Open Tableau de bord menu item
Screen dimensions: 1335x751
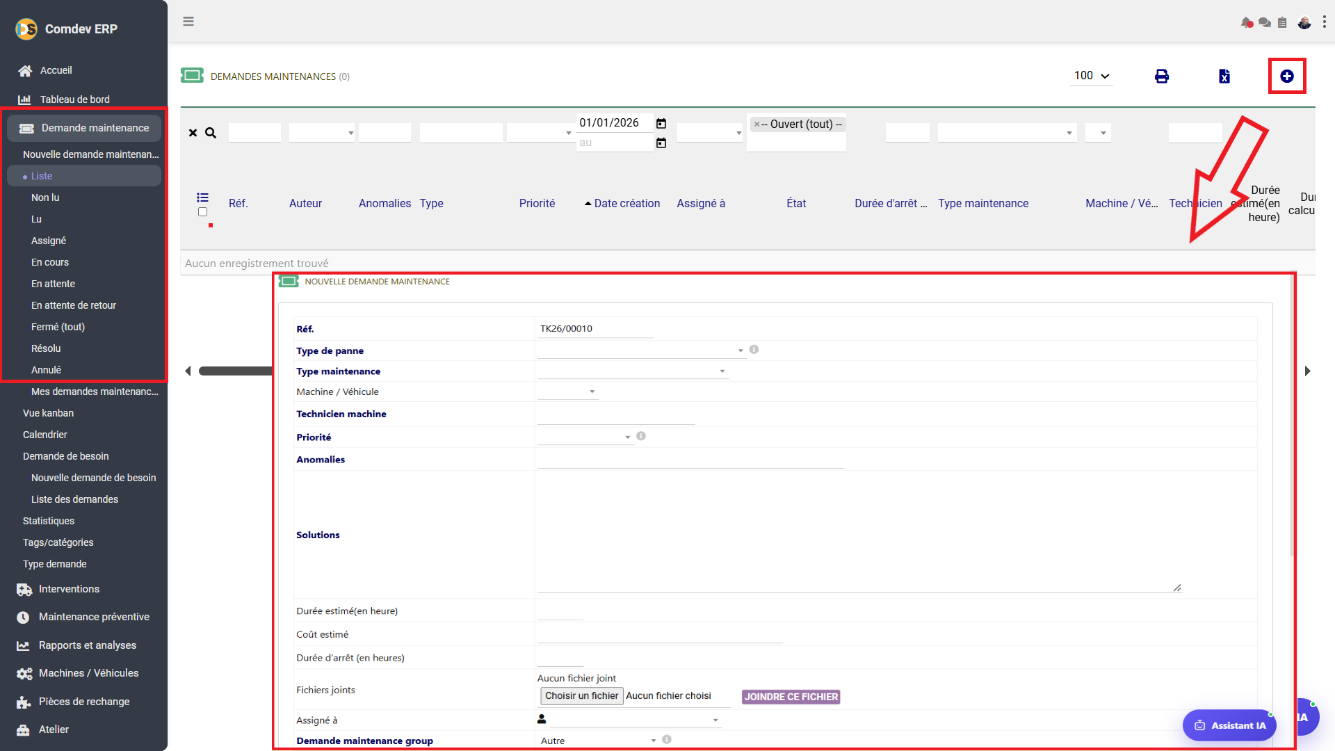[x=74, y=99]
